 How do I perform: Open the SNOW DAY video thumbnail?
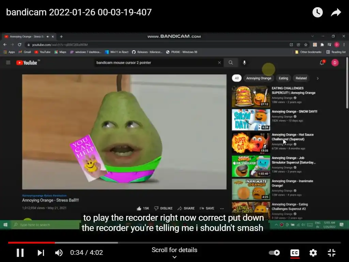point(251,120)
